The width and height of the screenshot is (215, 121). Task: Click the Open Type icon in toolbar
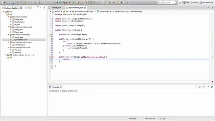[x=78, y=3]
